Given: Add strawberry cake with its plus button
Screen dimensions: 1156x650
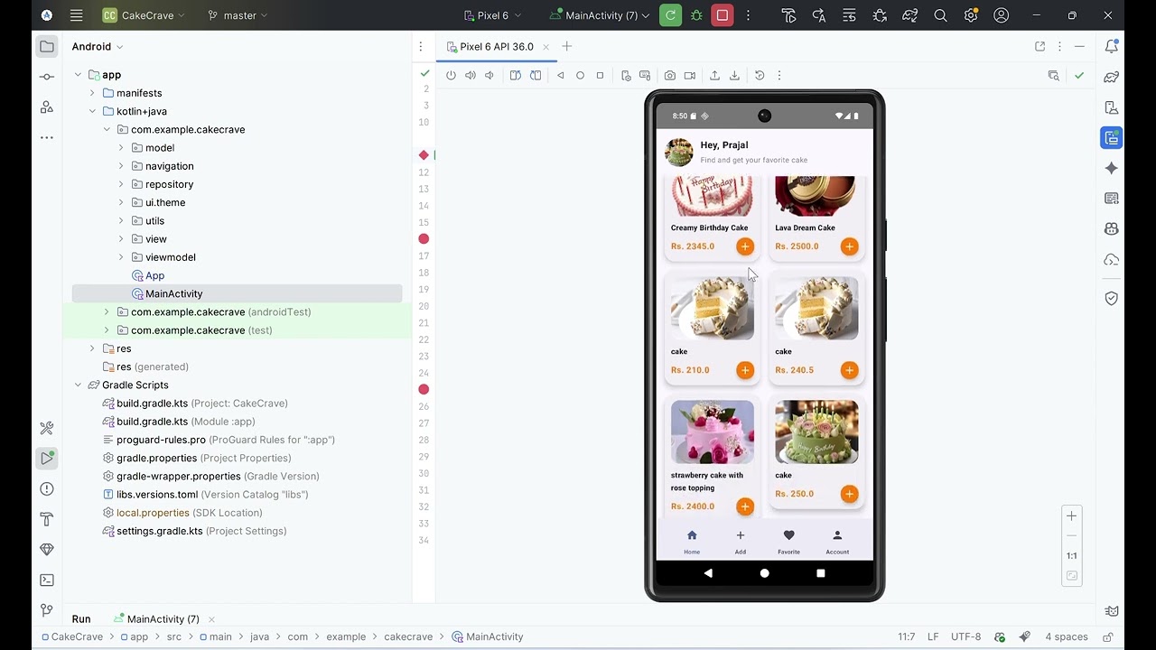Looking at the screenshot, I should [745, 506].
